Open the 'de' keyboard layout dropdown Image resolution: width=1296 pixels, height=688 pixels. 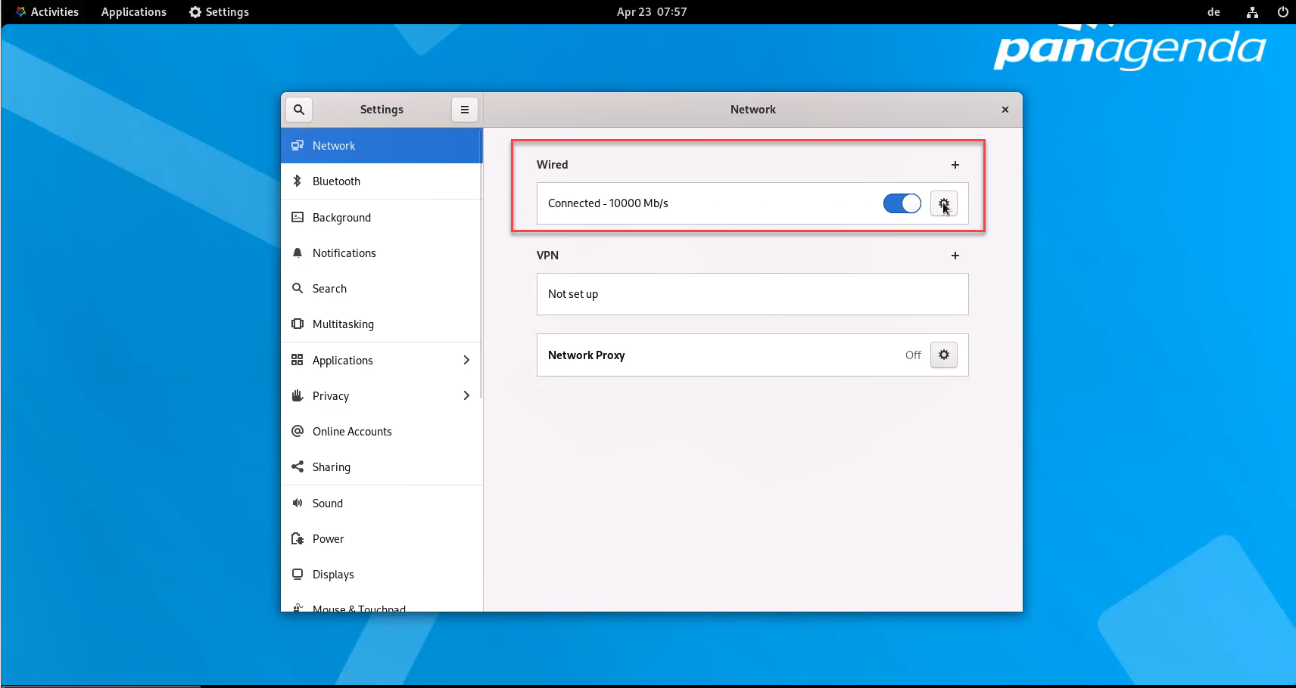click(1213, 12)
